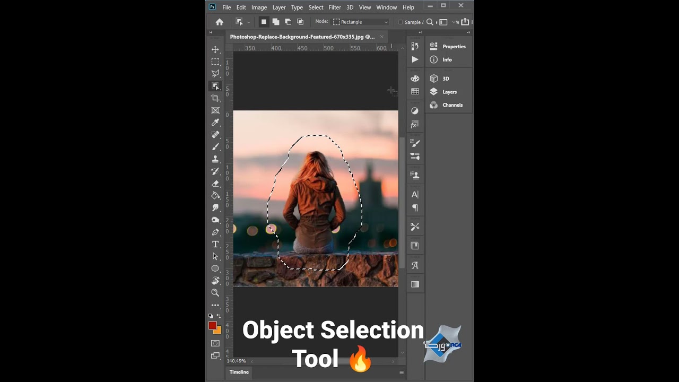The width and height of the screenshot is (679, 382).
Task: Select the Smudge tool
Action: pos(215,207)
